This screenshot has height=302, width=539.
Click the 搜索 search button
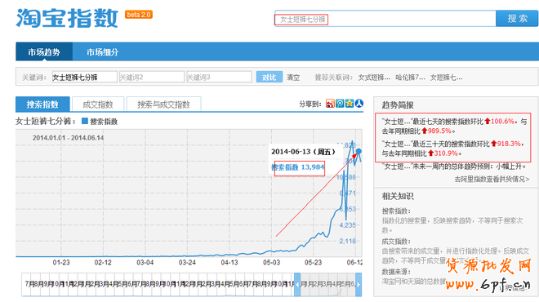click(517, 18)
